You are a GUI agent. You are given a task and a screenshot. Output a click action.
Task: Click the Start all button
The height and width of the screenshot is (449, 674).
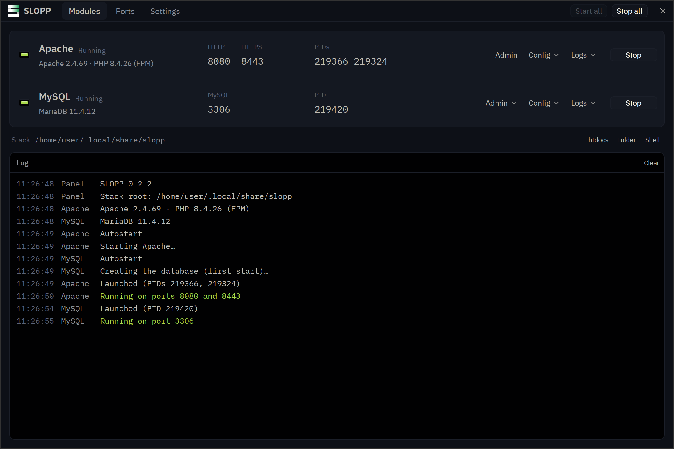tap(589, 11)
